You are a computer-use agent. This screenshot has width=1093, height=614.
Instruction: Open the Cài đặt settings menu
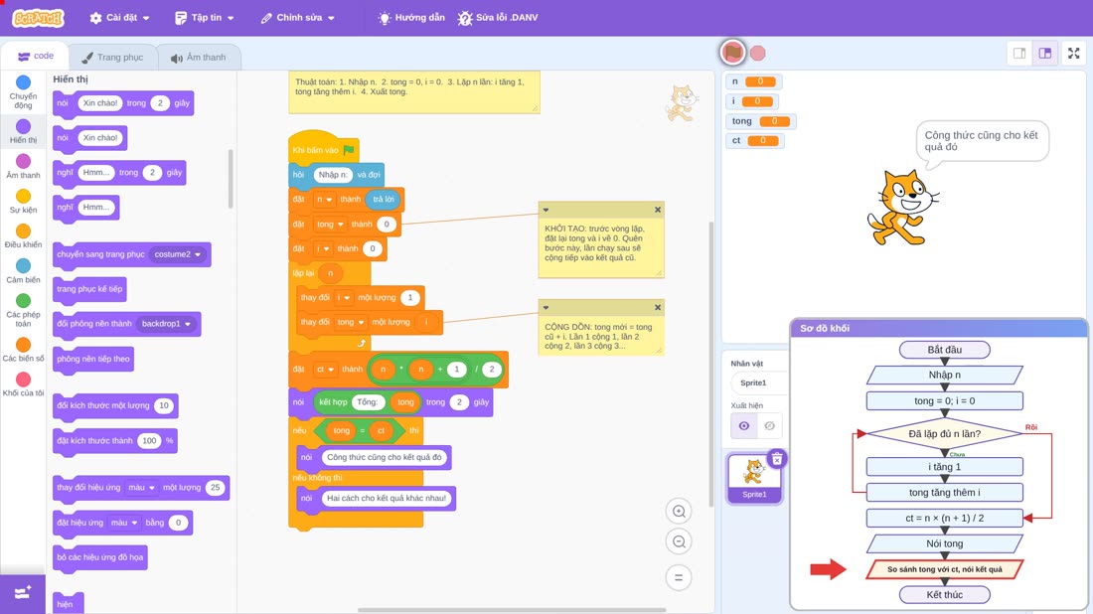(x=120, y=18)
